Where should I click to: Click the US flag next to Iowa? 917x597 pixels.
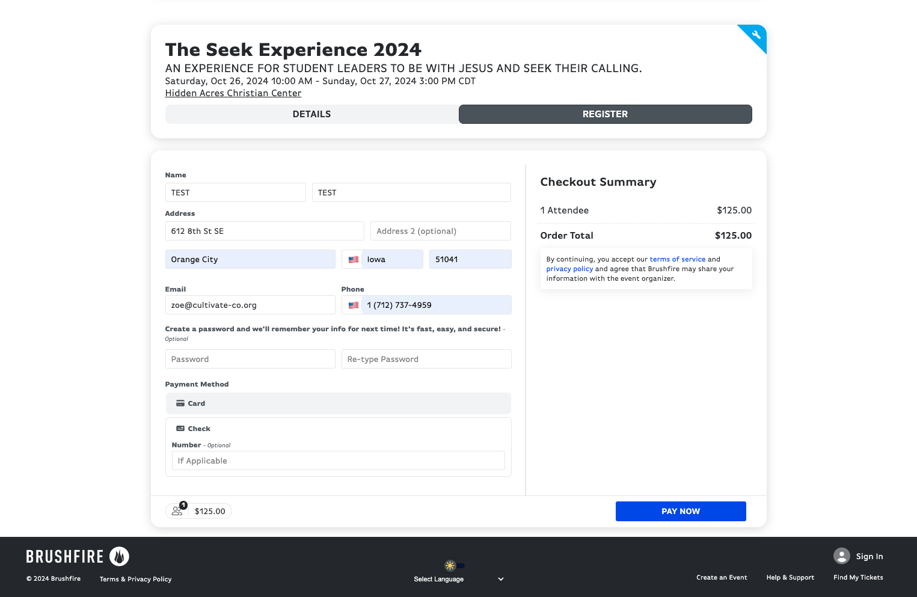(354, 260)
